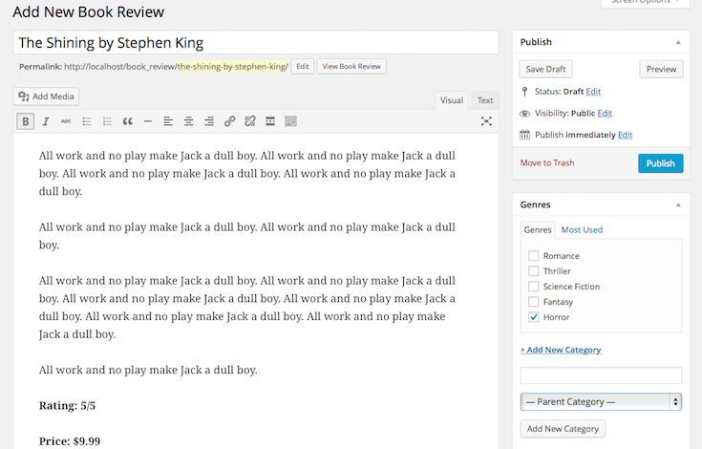This screenshot has height=449, width=702.
Task: Check the Thriller genre
Action: [533, 270]
